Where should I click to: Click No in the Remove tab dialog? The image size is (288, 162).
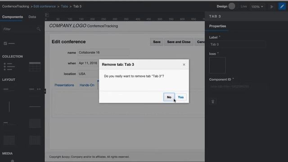click(x=169, y=97)
